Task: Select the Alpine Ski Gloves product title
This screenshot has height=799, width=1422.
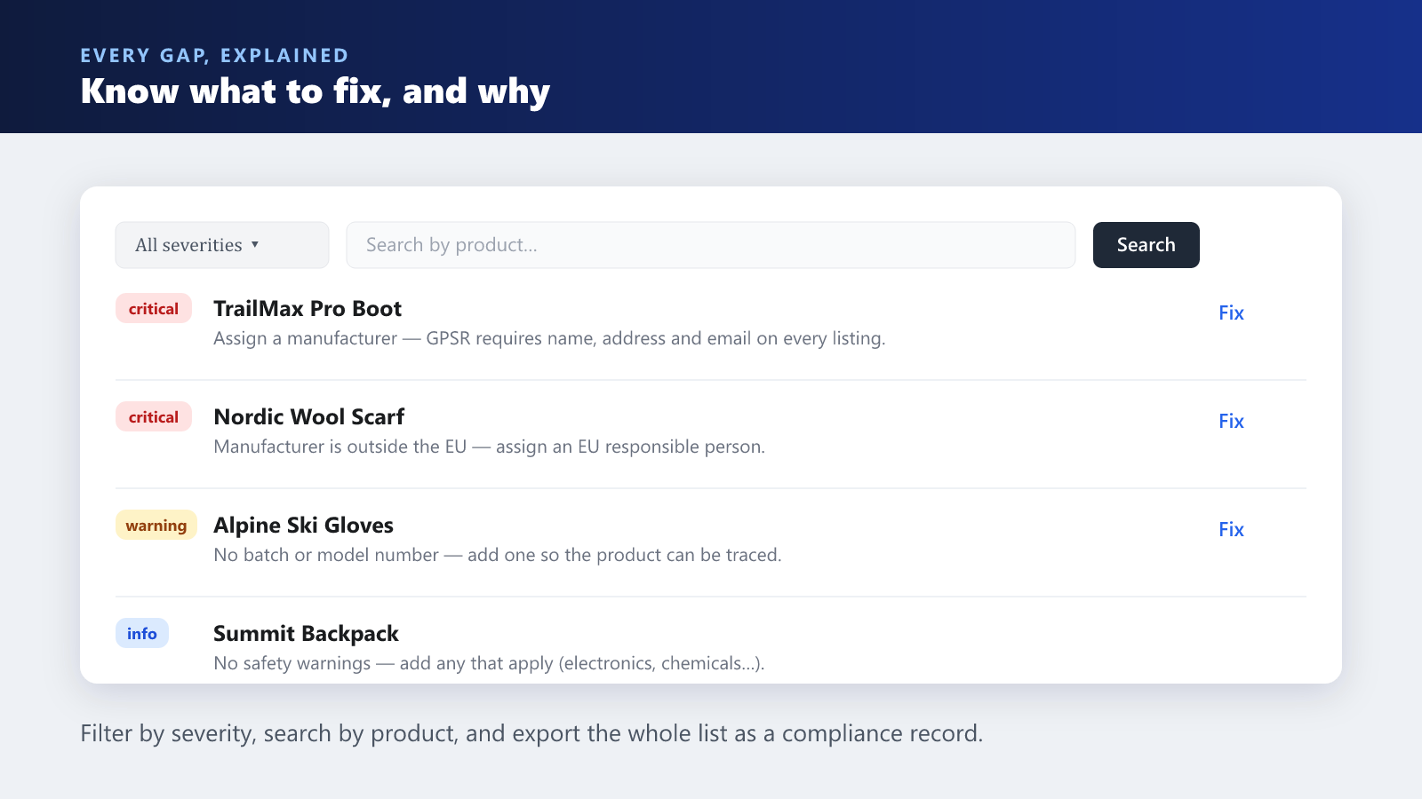Action: [x=303, y=525]
